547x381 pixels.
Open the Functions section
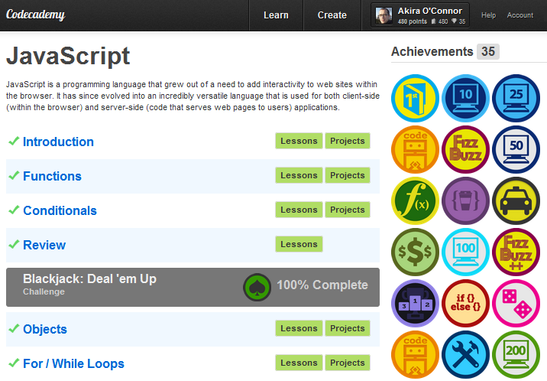pos(52,176)
